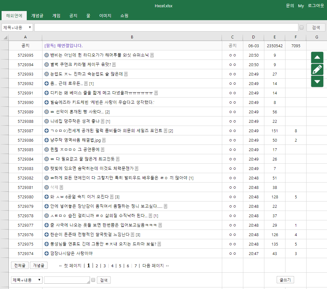Click the gray circle icon on row 5729381
The width and height of the screenshot is (327, 289).
47,187
